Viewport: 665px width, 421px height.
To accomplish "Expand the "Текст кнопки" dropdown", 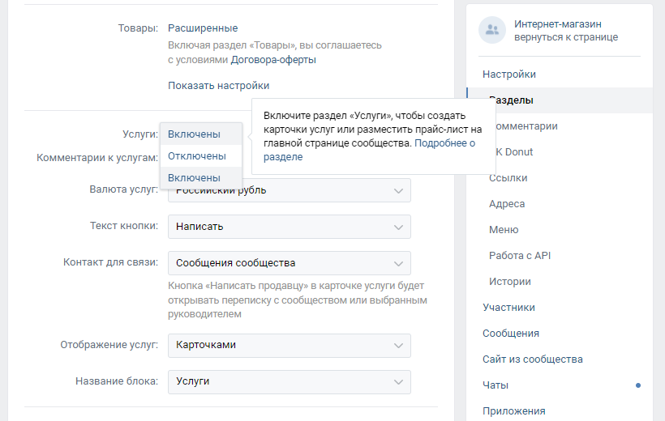I will [x=289, y=227].
